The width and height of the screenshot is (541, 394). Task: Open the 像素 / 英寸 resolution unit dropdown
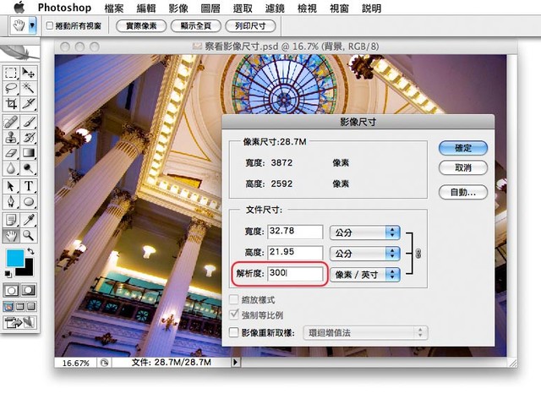tap(365, 275)
